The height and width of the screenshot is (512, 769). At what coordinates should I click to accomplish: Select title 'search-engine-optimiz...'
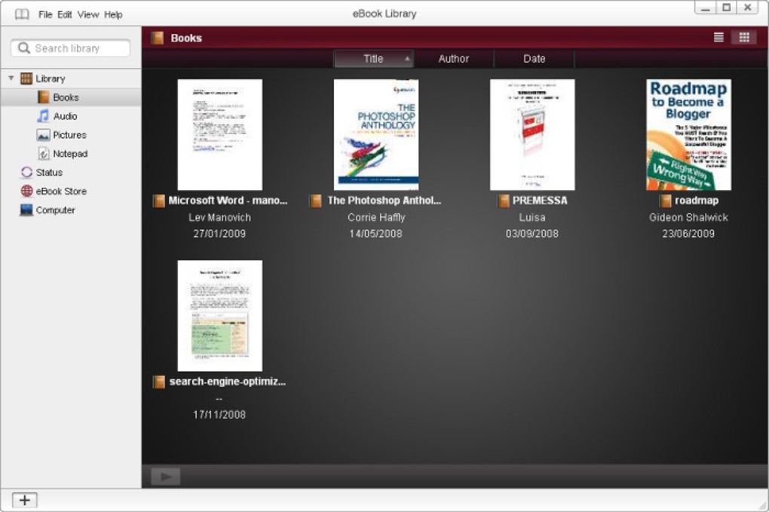click(228, 382)
